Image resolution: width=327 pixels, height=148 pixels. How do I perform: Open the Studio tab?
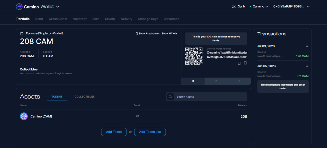click(110, 19)
